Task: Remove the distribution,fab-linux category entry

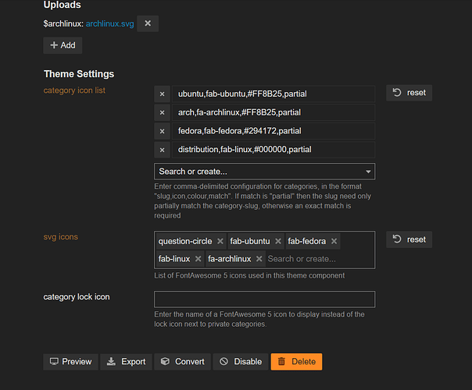Action: [x=162, y=150]
